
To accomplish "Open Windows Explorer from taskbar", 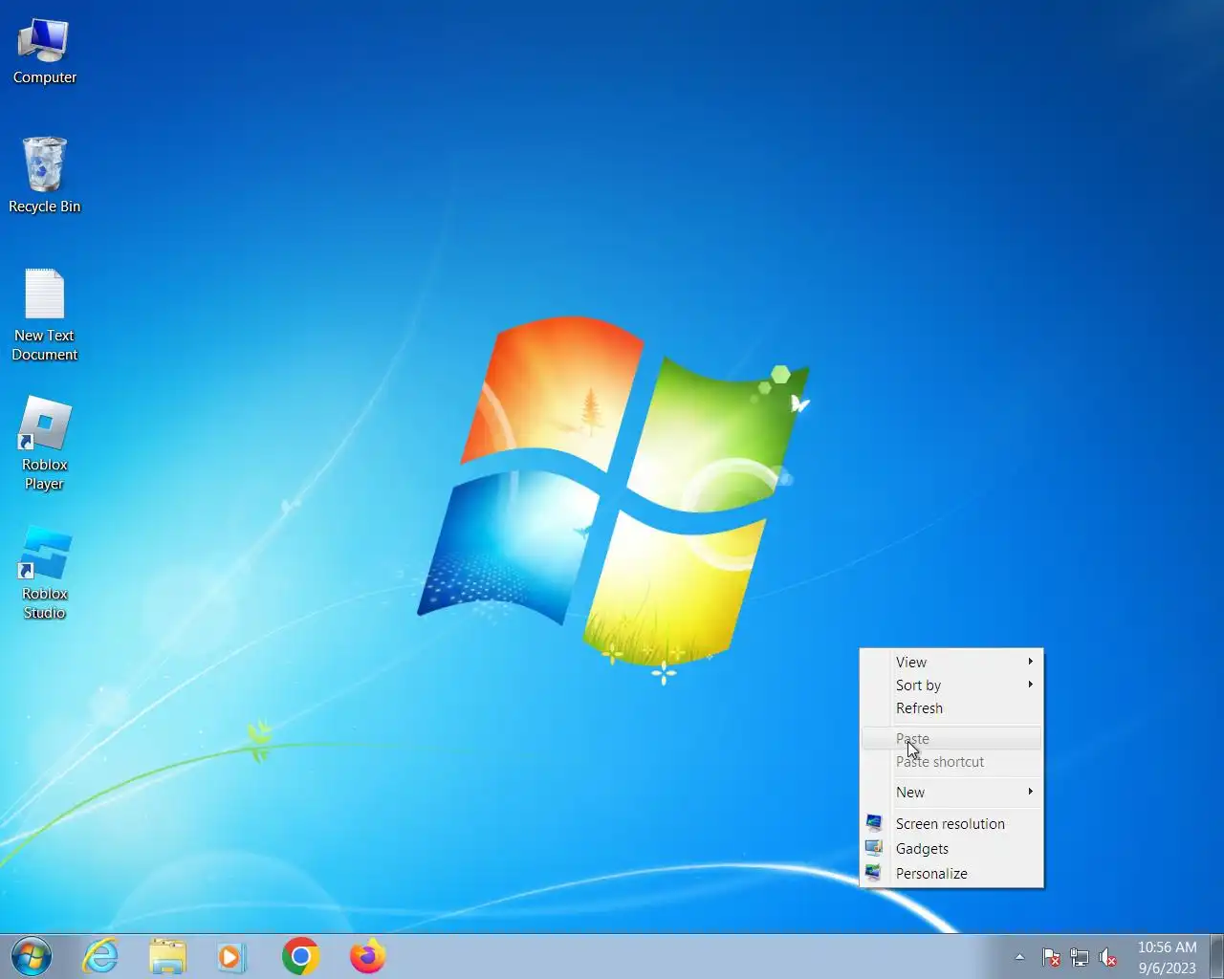I will click(167, 956).
